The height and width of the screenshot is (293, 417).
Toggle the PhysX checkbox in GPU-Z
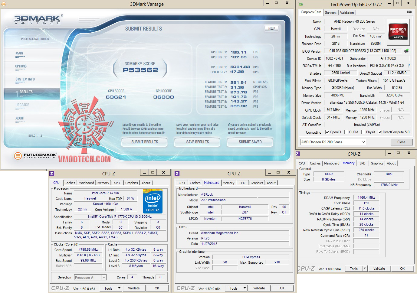(363, 132)
